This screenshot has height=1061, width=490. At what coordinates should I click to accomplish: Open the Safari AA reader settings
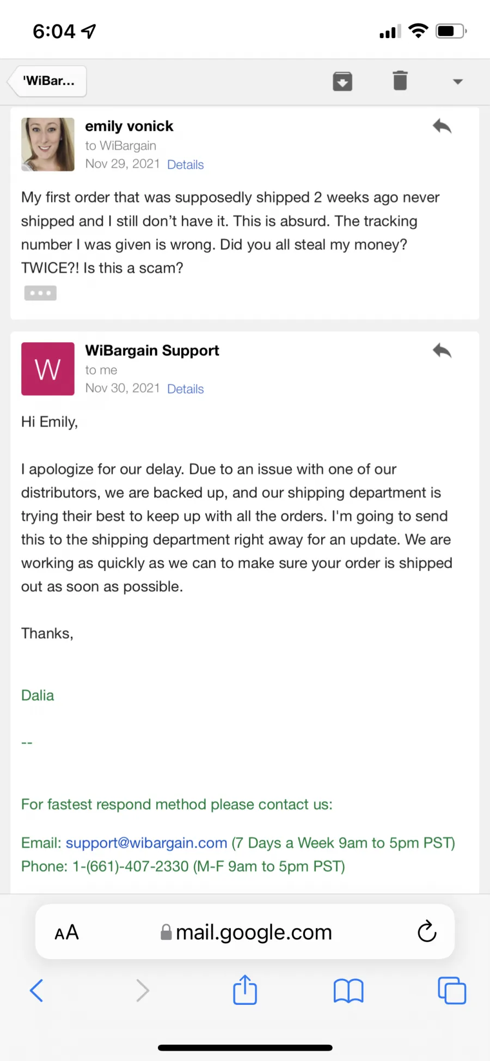tap(67, 932)
